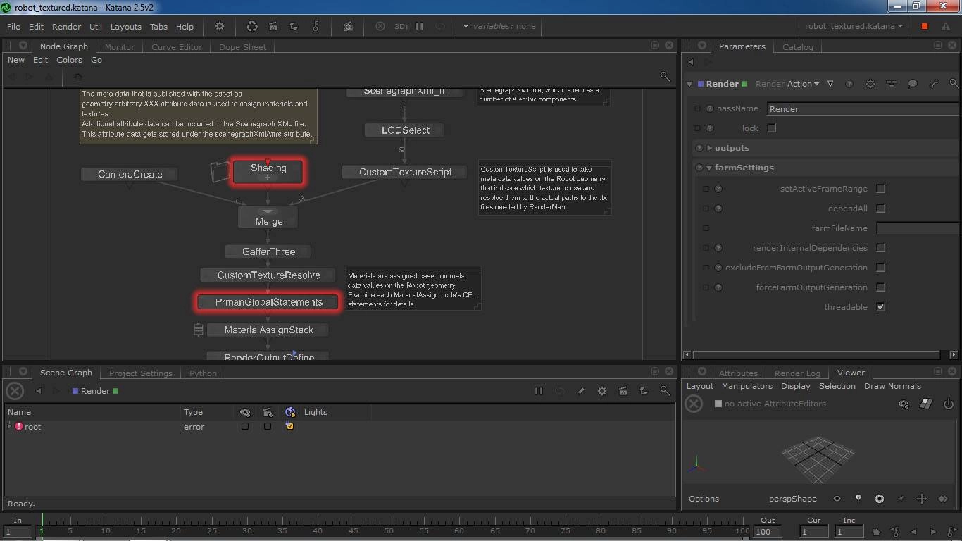Toggle the lock checkbox in Render parameters
The width and height of the screenshot is (962, 541).
pyautogui.click(x=772, y=128)
